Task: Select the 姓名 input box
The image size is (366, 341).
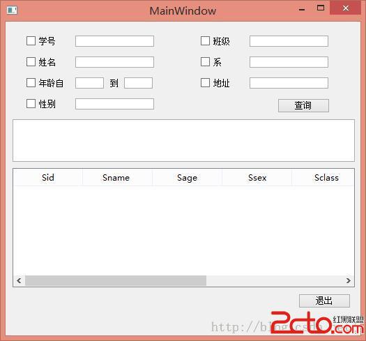Action: (114, 62)
